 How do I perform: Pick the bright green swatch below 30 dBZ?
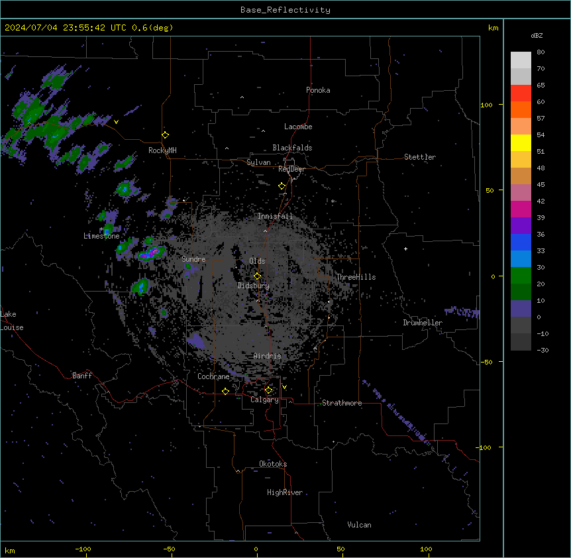point(521,276)
